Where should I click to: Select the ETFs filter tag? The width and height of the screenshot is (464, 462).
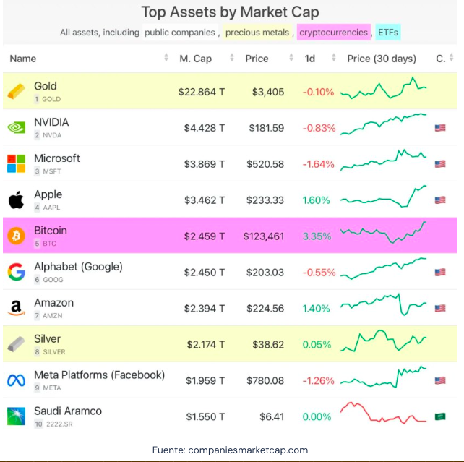click(387, 33)
